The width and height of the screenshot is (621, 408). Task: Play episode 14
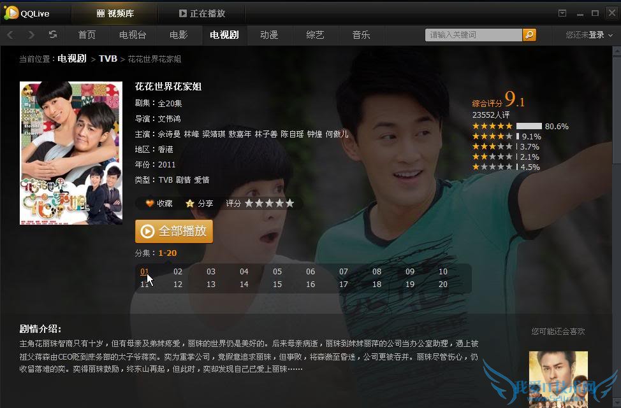pos(244,285)
